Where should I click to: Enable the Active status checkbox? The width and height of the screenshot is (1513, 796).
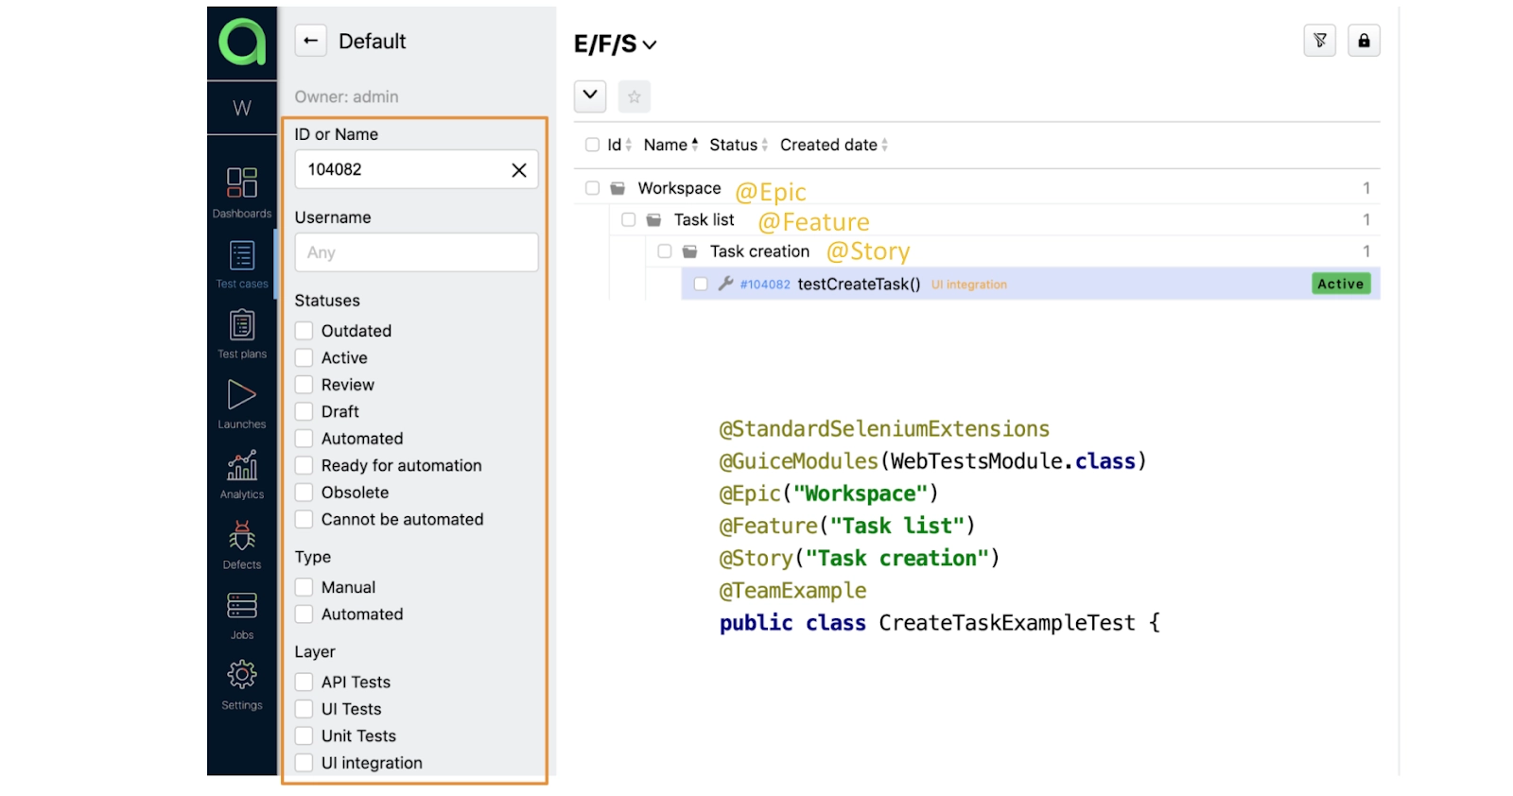tap(304, 358)
